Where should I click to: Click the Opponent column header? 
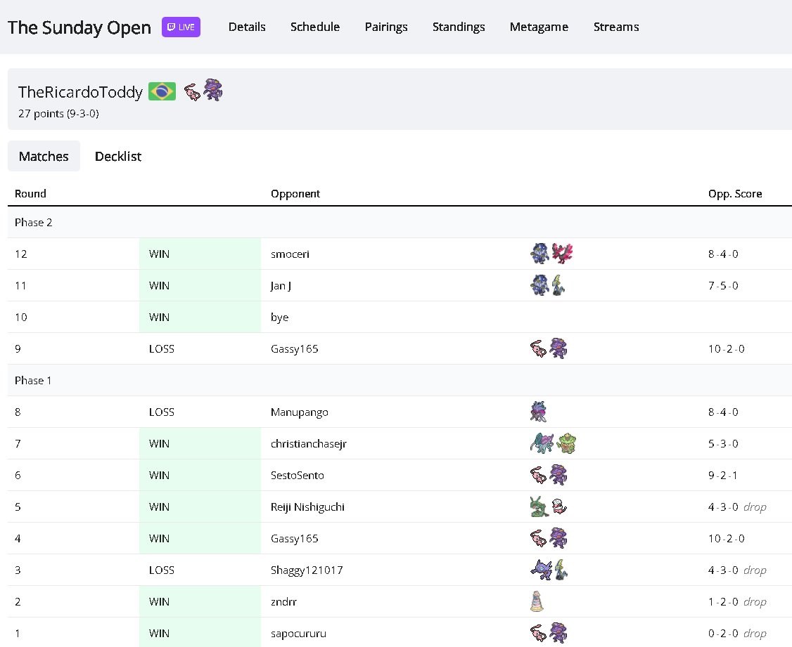(295, 194)
